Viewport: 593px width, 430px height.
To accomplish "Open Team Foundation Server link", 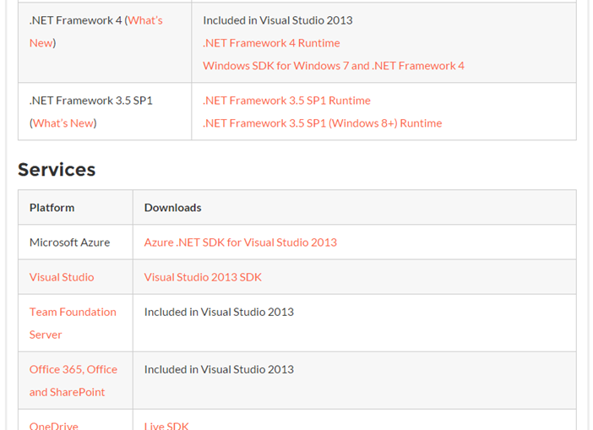I will click(x=73, y=324).
